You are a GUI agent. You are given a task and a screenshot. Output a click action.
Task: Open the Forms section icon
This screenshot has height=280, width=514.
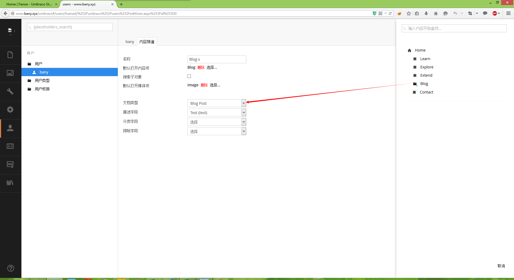point(10,165)
